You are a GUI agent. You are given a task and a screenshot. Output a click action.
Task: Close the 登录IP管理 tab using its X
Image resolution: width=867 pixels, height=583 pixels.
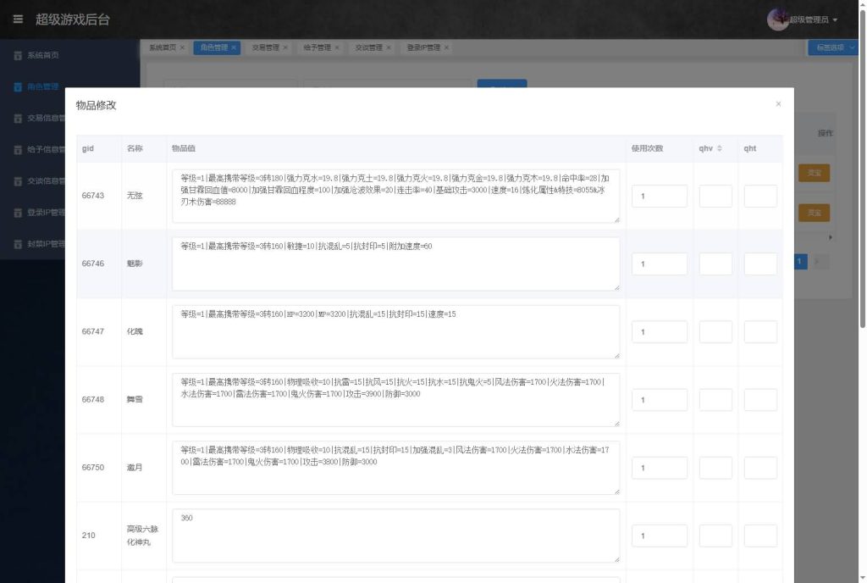pyautogui.click(x=446, y=48)
